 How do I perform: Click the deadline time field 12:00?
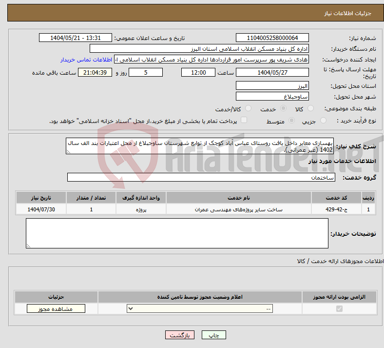[198, 72]
